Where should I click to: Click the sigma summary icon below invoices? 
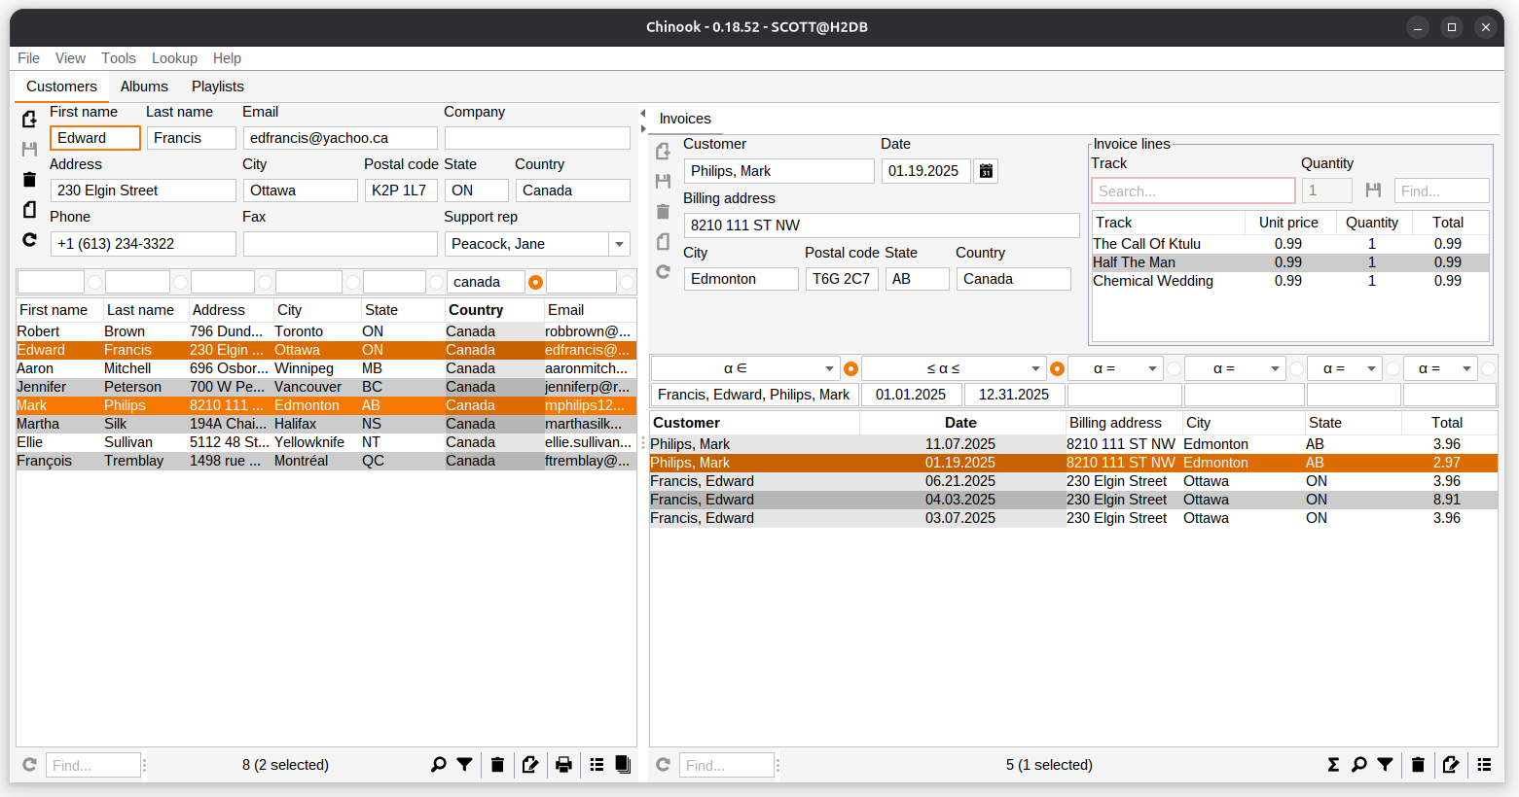(1333, 765)
